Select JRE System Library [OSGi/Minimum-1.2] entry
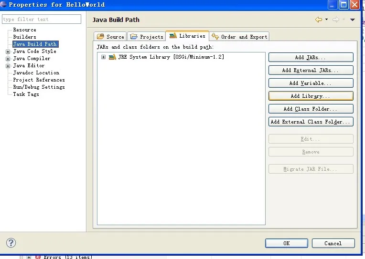 point(171,57)
